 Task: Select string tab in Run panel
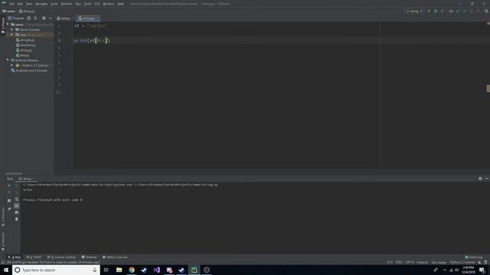(27, 179)
